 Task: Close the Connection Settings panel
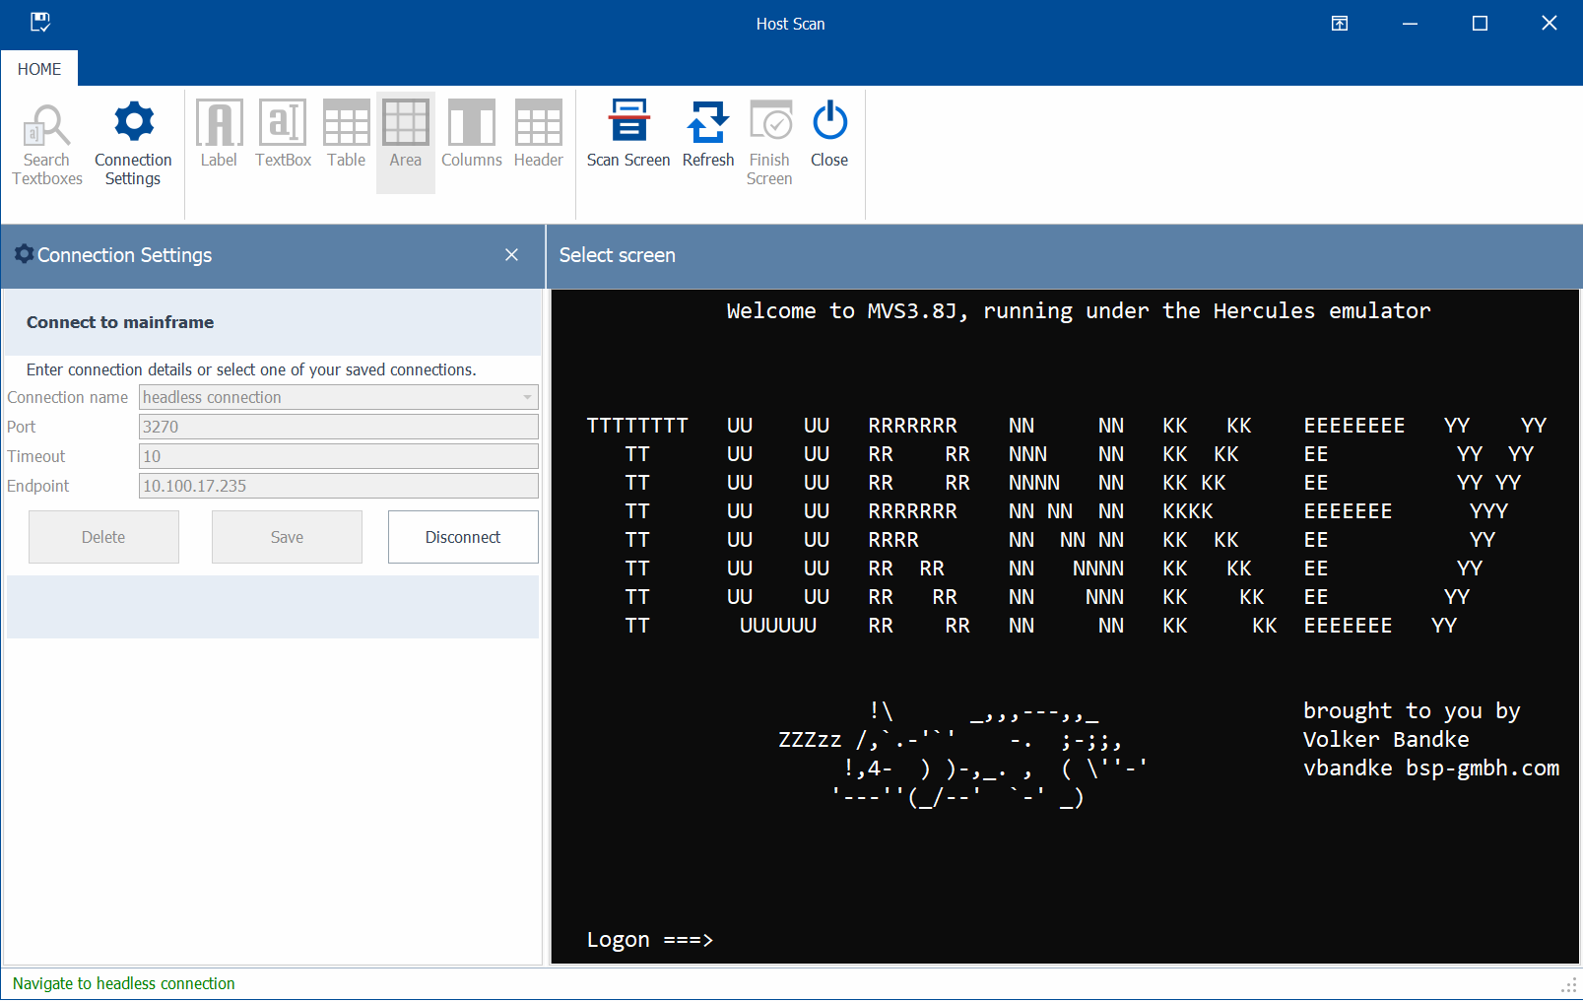tap(511, 255)
